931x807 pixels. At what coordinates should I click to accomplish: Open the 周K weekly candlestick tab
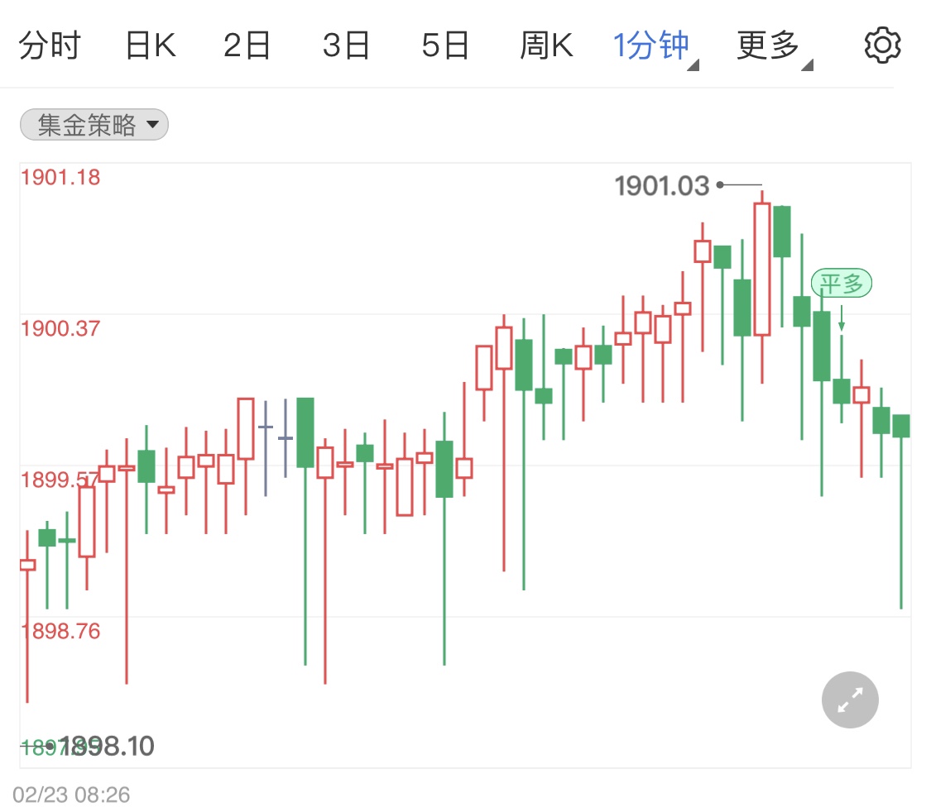546,45
